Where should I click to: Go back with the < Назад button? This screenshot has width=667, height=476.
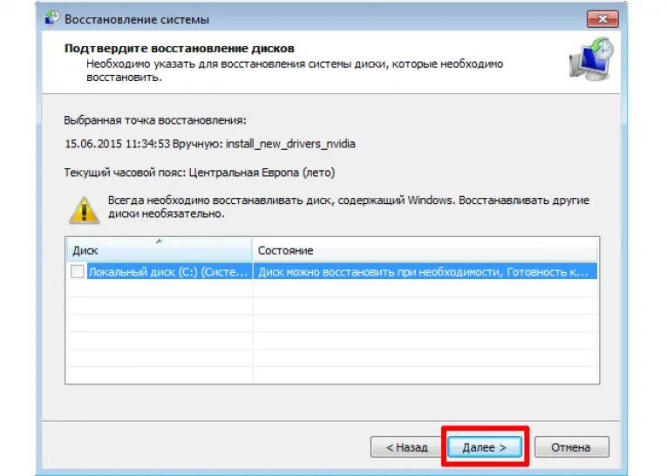point(406,447)
